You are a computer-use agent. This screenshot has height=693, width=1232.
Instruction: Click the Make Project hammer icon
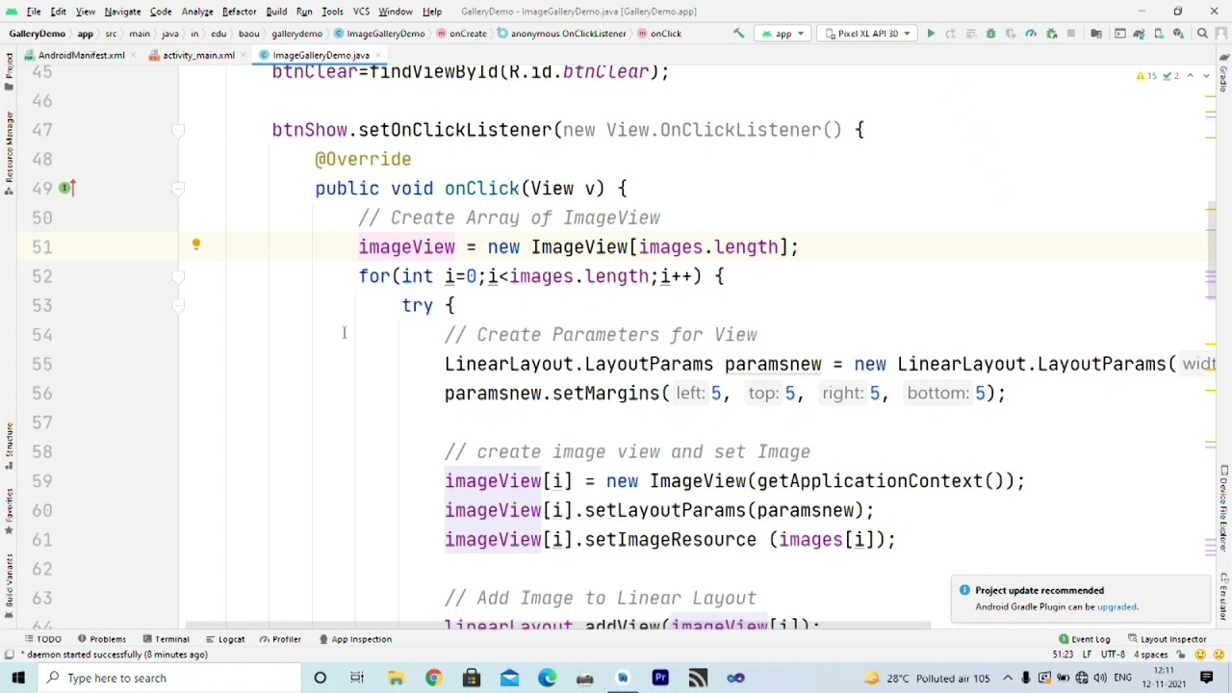tap(738, 34)
